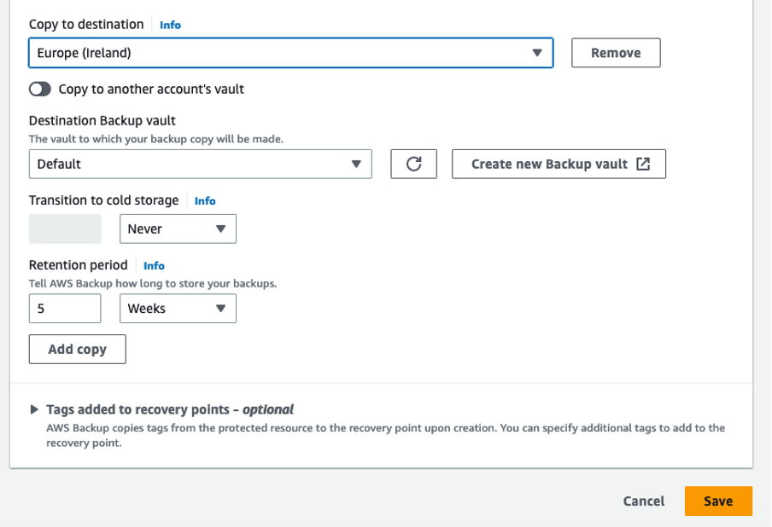Click Cancel to discard changes
Image resolution: width=772 pixels, height=527 pixels.
[x=644, y=501]
